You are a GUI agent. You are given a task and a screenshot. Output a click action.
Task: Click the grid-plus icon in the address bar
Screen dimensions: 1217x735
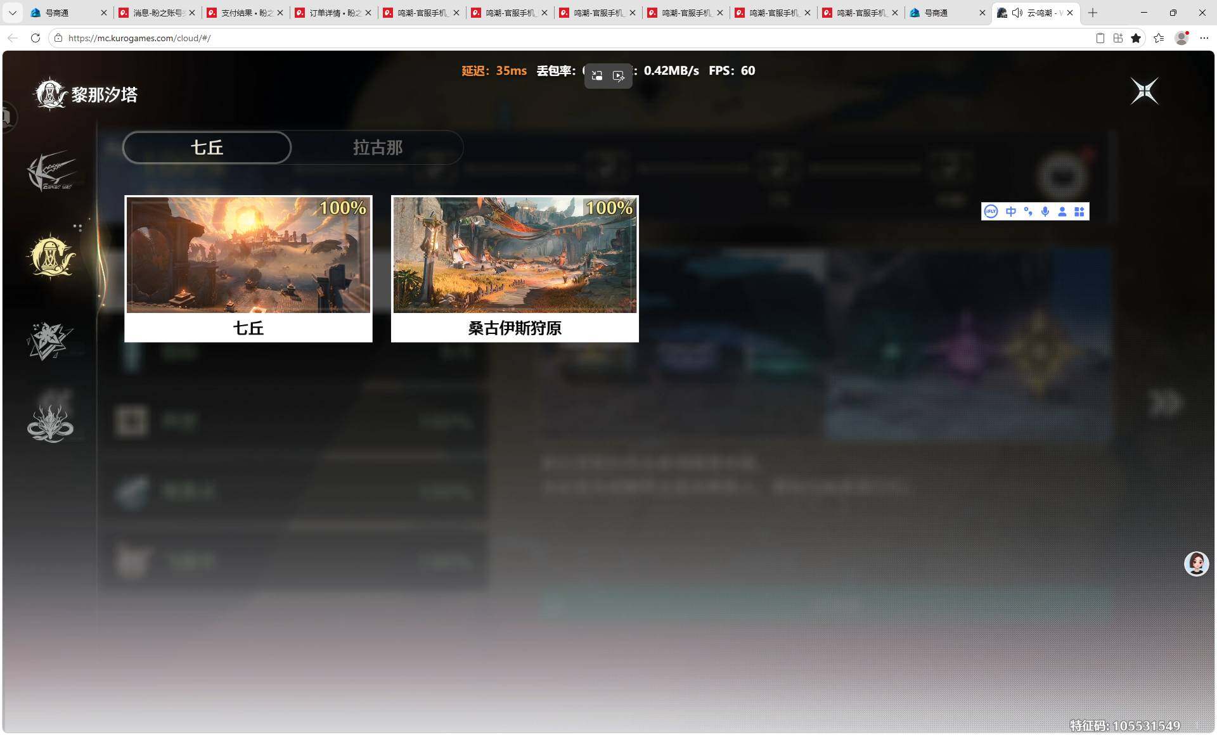(x=1118, y=38)
